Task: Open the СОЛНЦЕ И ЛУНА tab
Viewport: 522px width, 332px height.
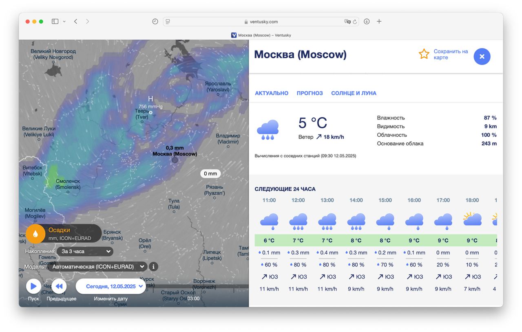Action: (354, 93)
